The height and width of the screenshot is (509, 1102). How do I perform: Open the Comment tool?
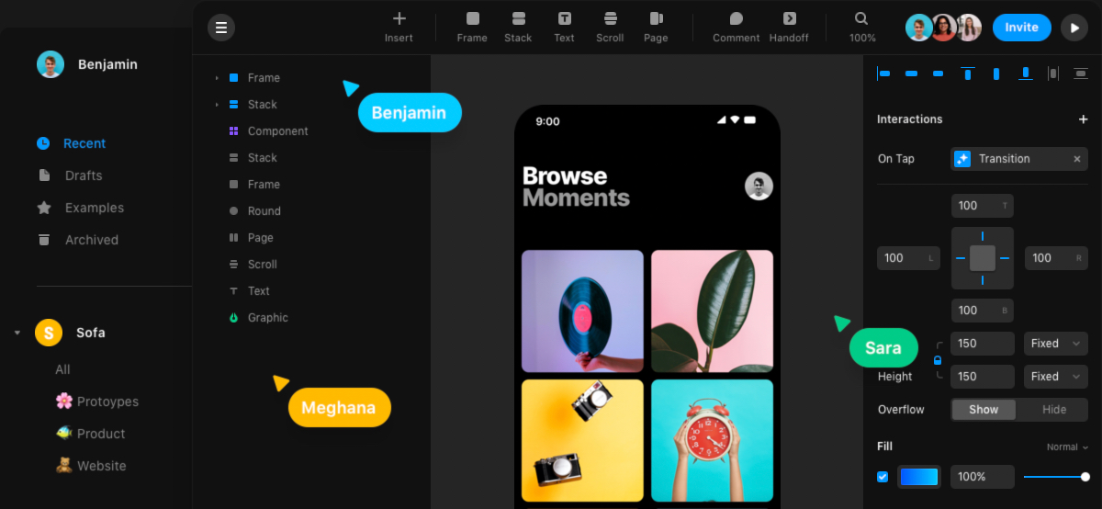(x=737, y=27)
